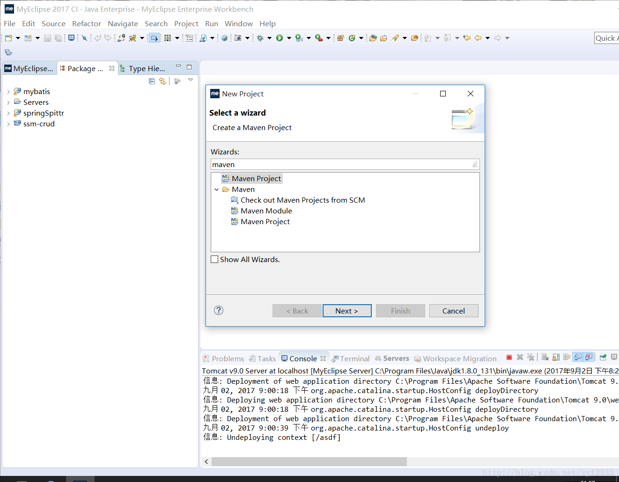Collapse the Maven folder in wizard list
The image size is (619, 482).
point(216,190)
